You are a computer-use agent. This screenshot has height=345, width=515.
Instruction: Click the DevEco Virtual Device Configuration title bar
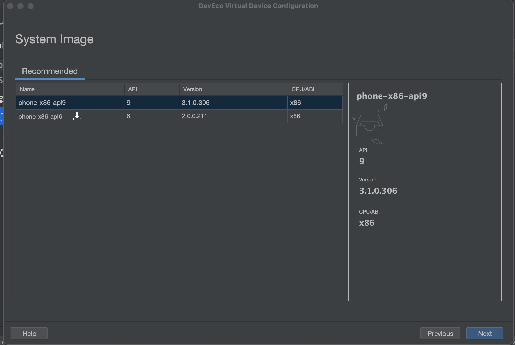coord(258,6)
